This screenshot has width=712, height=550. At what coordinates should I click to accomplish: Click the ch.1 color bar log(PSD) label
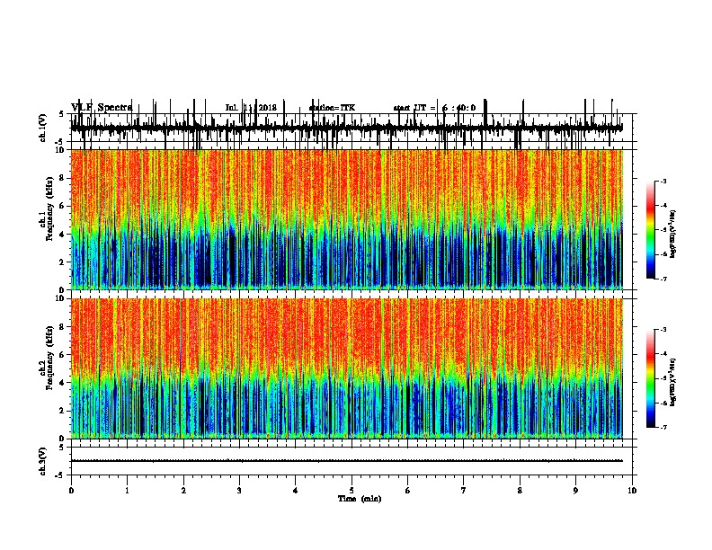(x=672, y=234)
